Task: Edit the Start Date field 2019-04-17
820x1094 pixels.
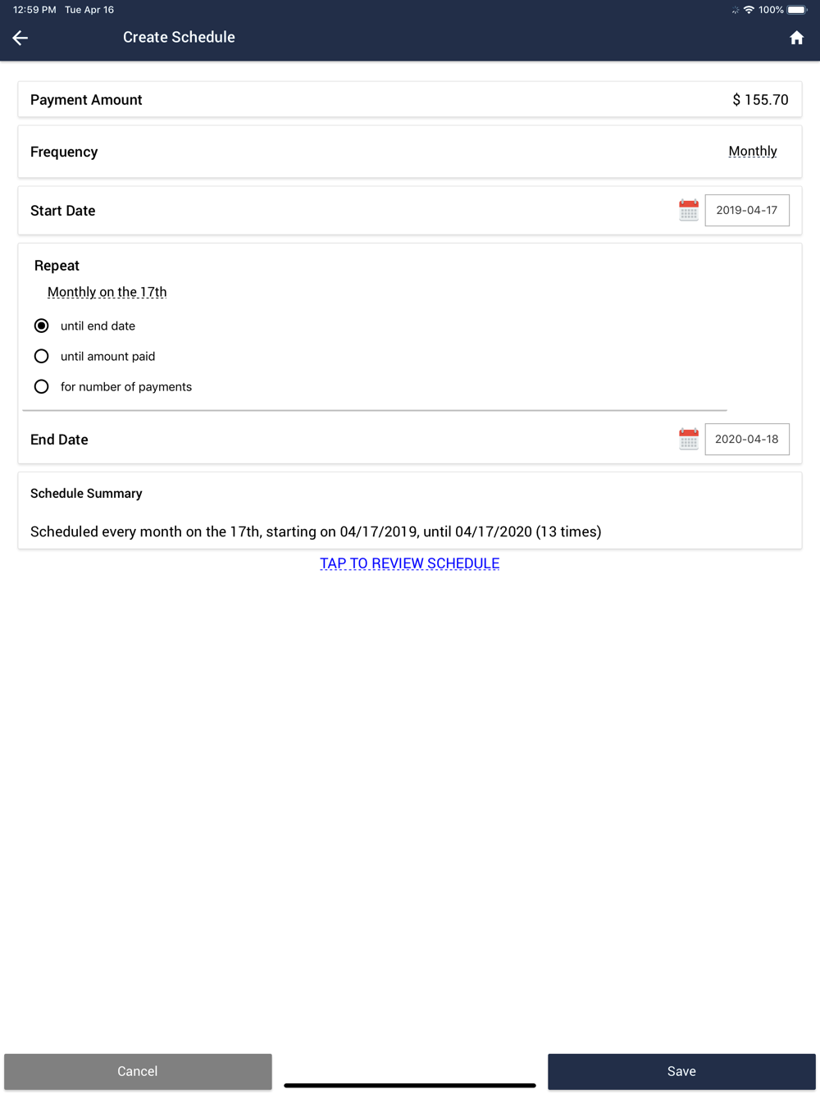Action: tap(747, 210)
